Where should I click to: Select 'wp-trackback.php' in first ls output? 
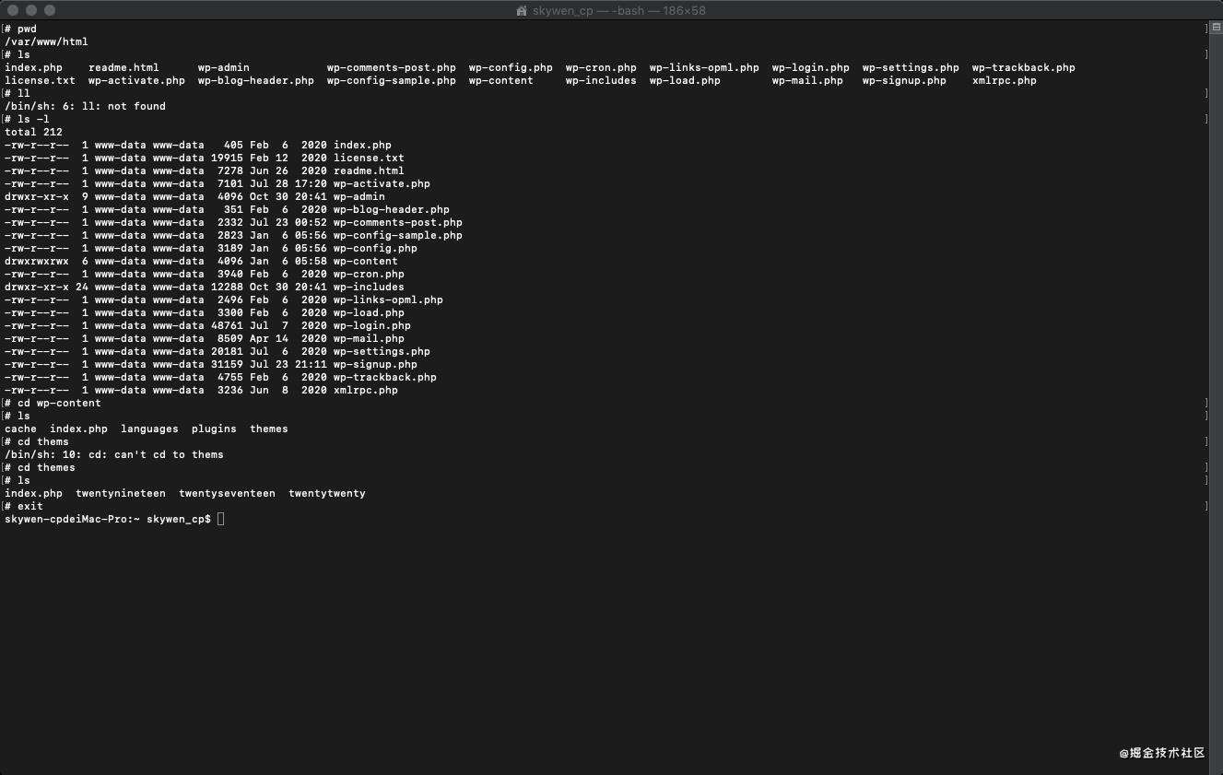[1024, 67]
